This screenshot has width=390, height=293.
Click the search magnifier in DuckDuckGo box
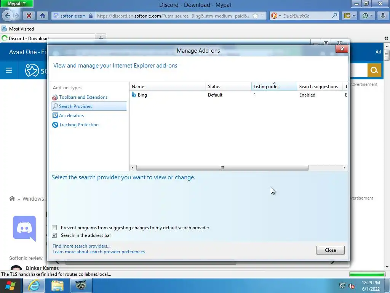[334, 16]
